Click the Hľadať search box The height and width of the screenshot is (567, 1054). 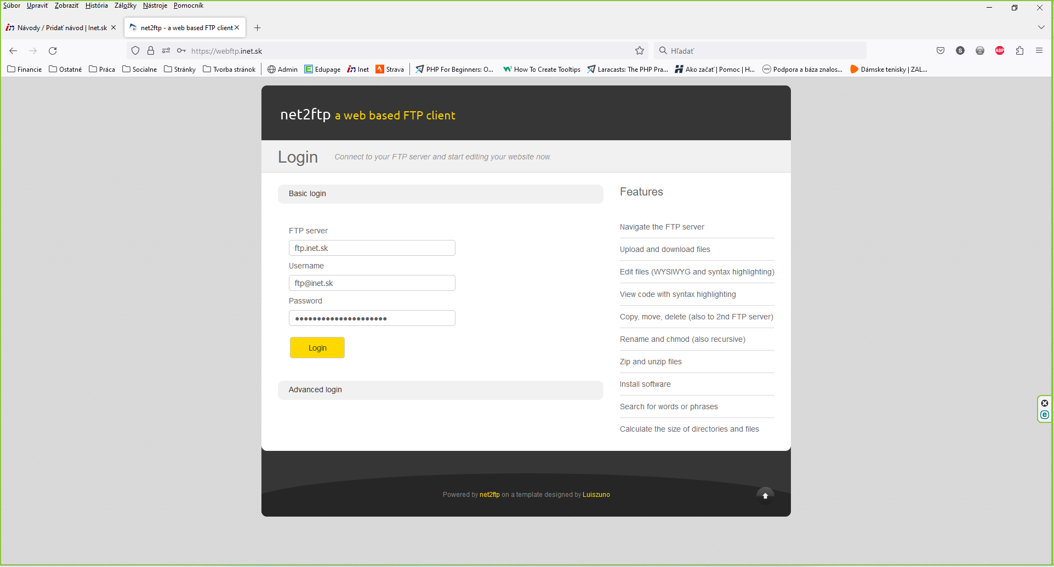click(760, 51)
